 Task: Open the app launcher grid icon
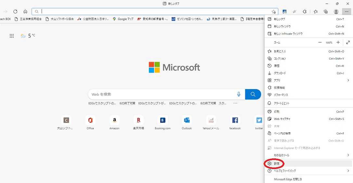pos(12,36)
